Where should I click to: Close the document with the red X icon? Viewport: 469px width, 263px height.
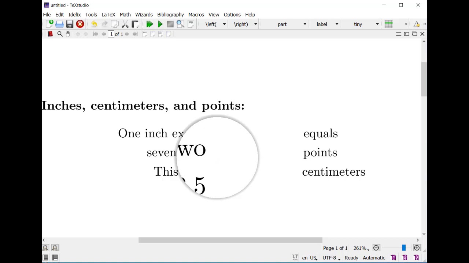click(x=80, y=24)
